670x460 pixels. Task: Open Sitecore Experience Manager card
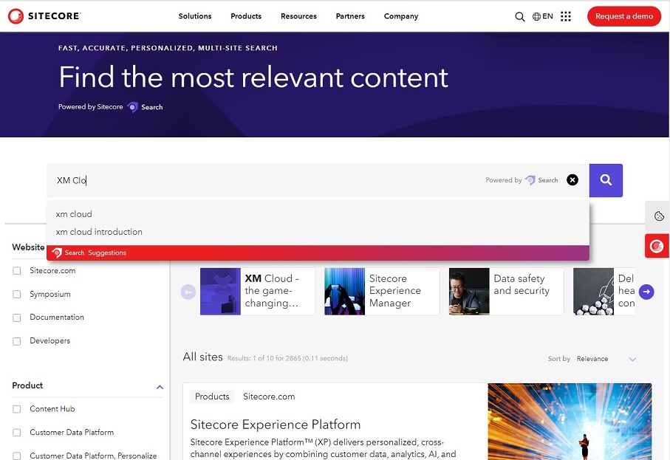coord(382,292)
